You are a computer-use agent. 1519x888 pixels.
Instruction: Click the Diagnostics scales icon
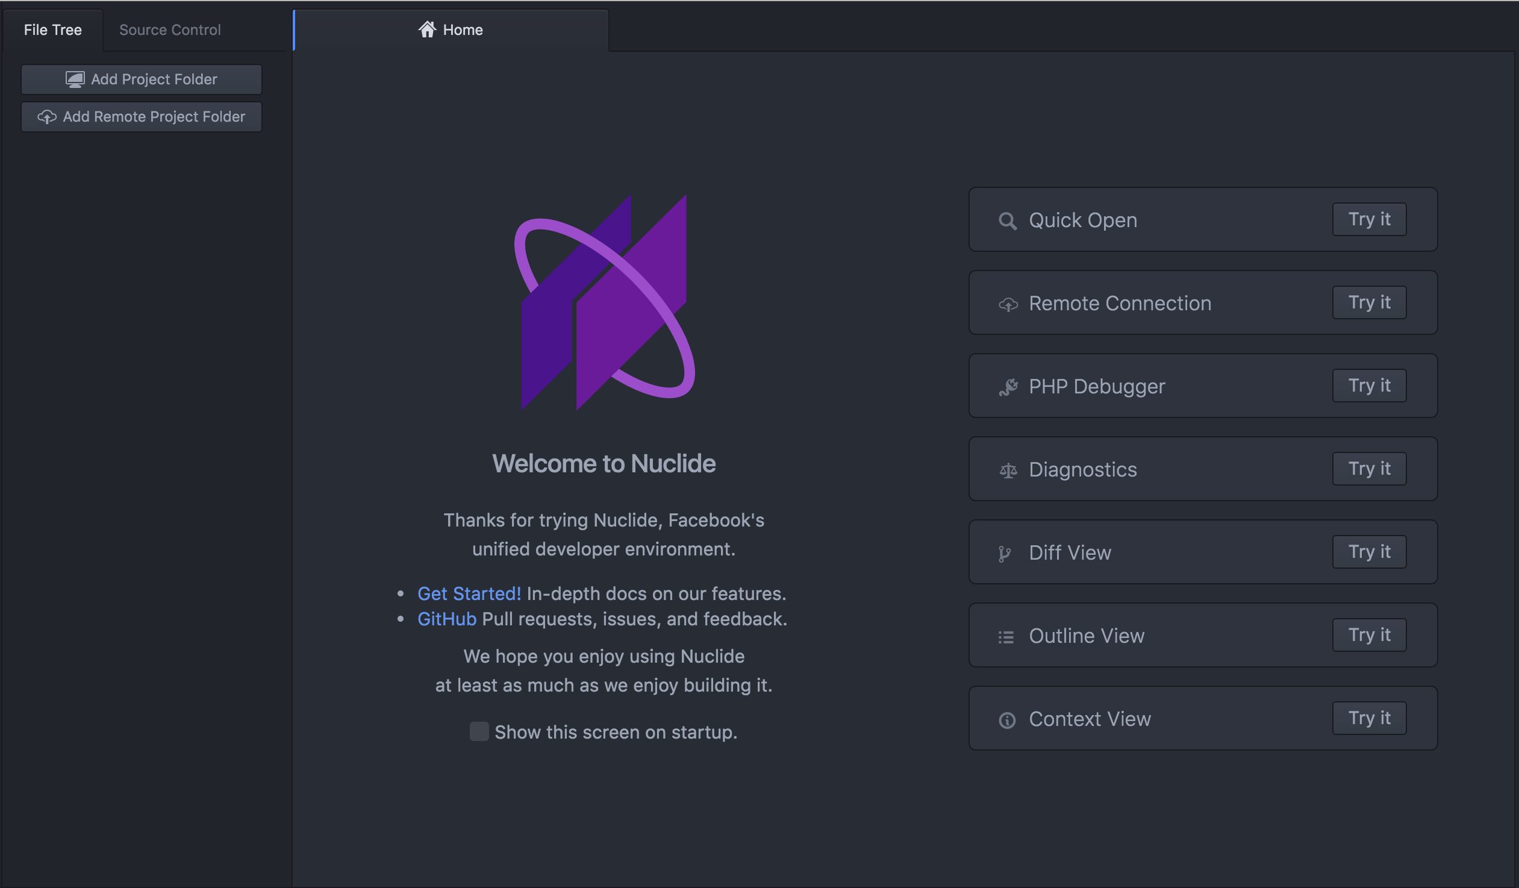pyautogui.click(x=1007, y=469)
